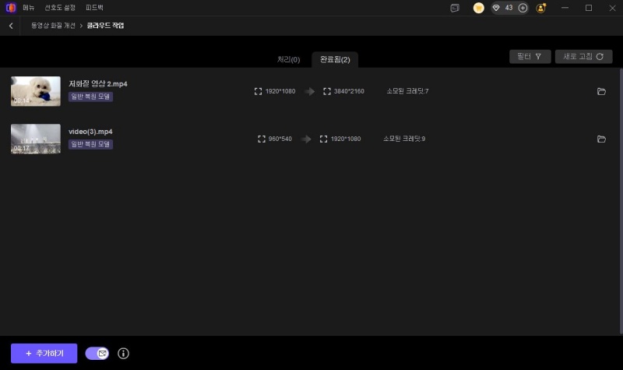
Task: Open the 필터 filter button
Action: (530, 56)
